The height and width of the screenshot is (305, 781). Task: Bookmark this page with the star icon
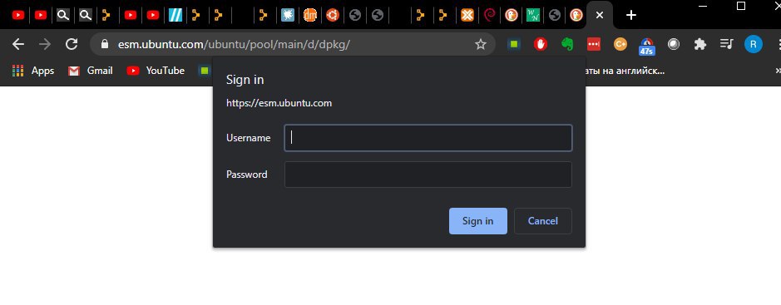coord(480,45)
